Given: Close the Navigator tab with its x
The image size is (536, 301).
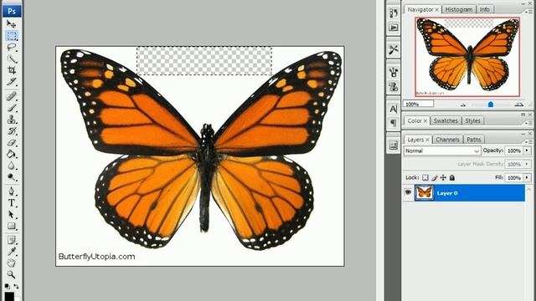Looking at the screenshot, I should coord(437,10).
